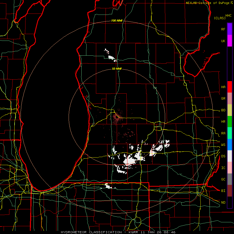The width and height of the screenshot is (234, 234).
Task: Click the 100 NMI range ring label
Action: (117, 21)
